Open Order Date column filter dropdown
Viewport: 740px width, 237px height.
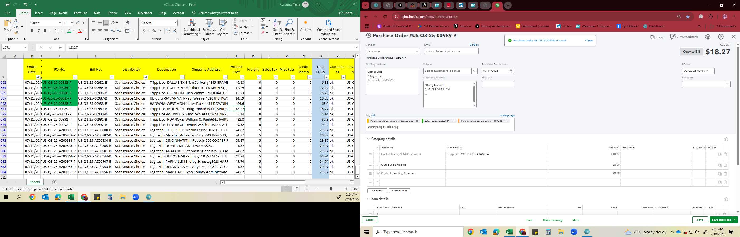pyautogui.click(x=38, y=77)
